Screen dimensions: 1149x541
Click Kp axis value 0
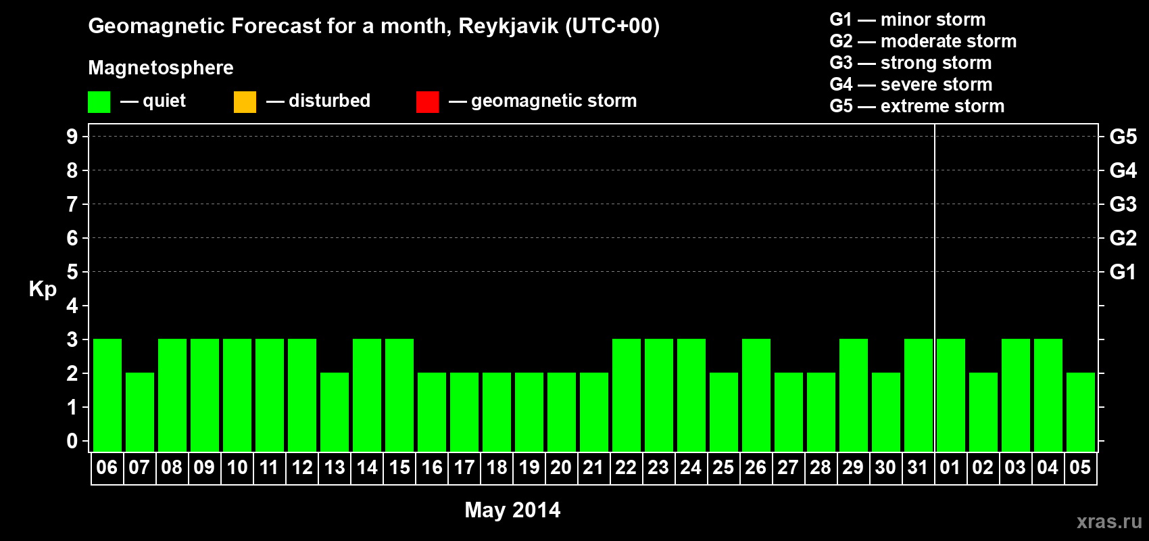point(72,441)
